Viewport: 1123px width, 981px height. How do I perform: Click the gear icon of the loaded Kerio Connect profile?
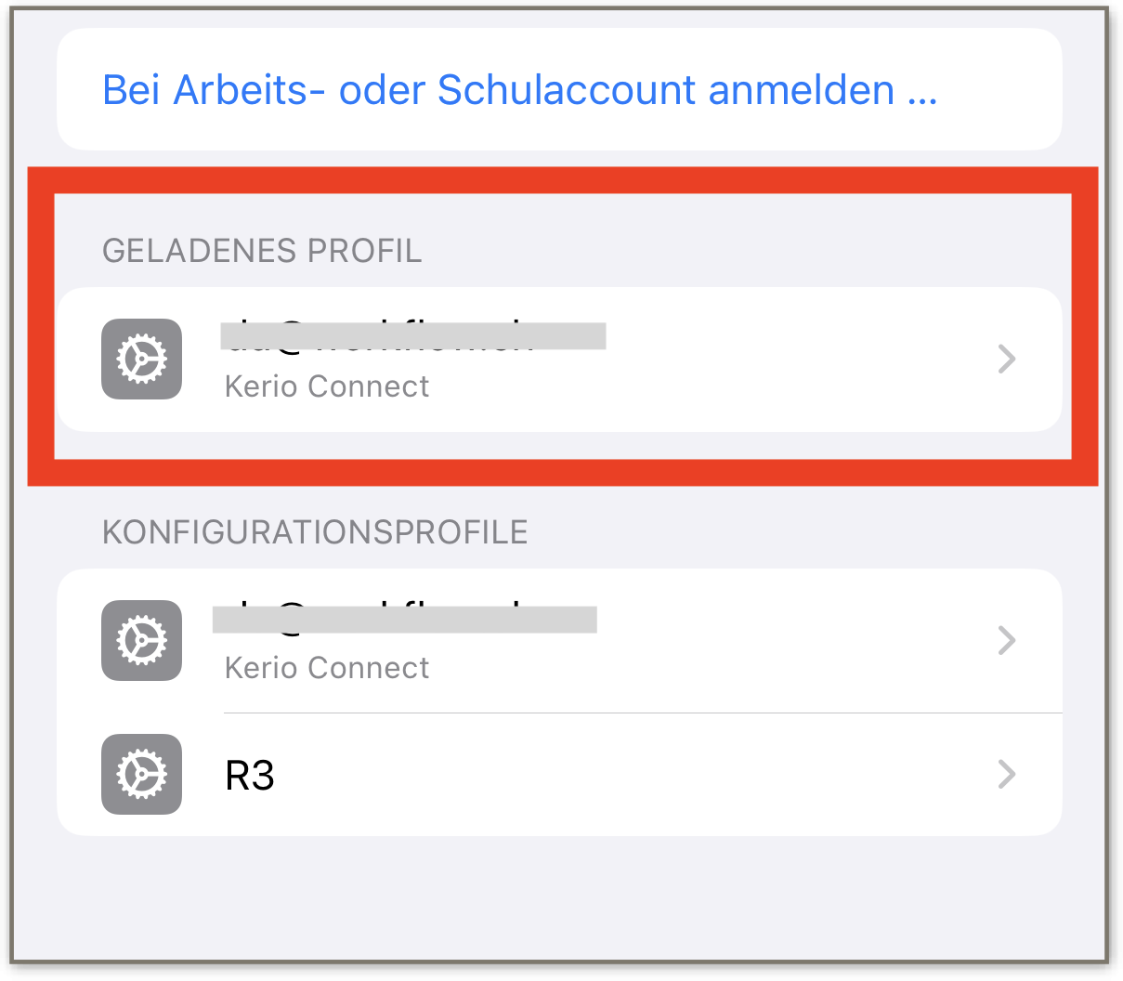tap(141, 359)
